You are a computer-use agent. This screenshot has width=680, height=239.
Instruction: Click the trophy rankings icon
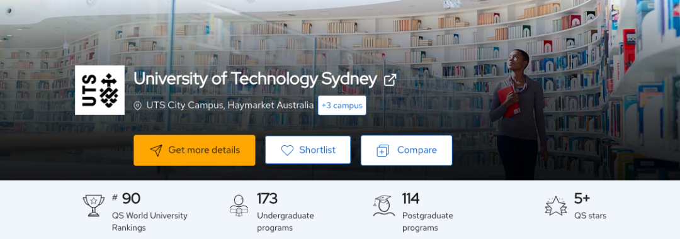click(94, 205)
